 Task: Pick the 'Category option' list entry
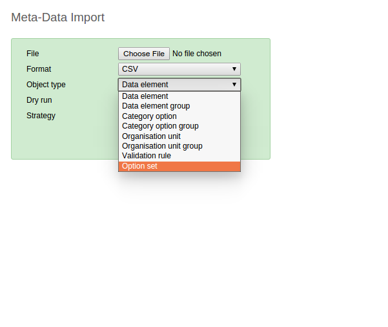click(149, 116)
